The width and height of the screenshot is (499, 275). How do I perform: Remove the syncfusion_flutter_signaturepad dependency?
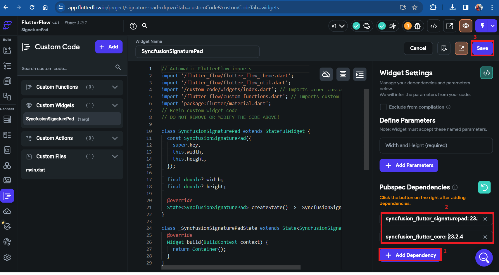[x=485, y=219]
